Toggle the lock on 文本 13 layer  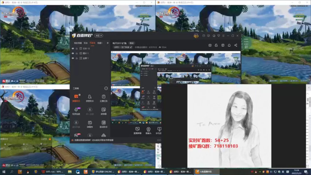[77, 48]
